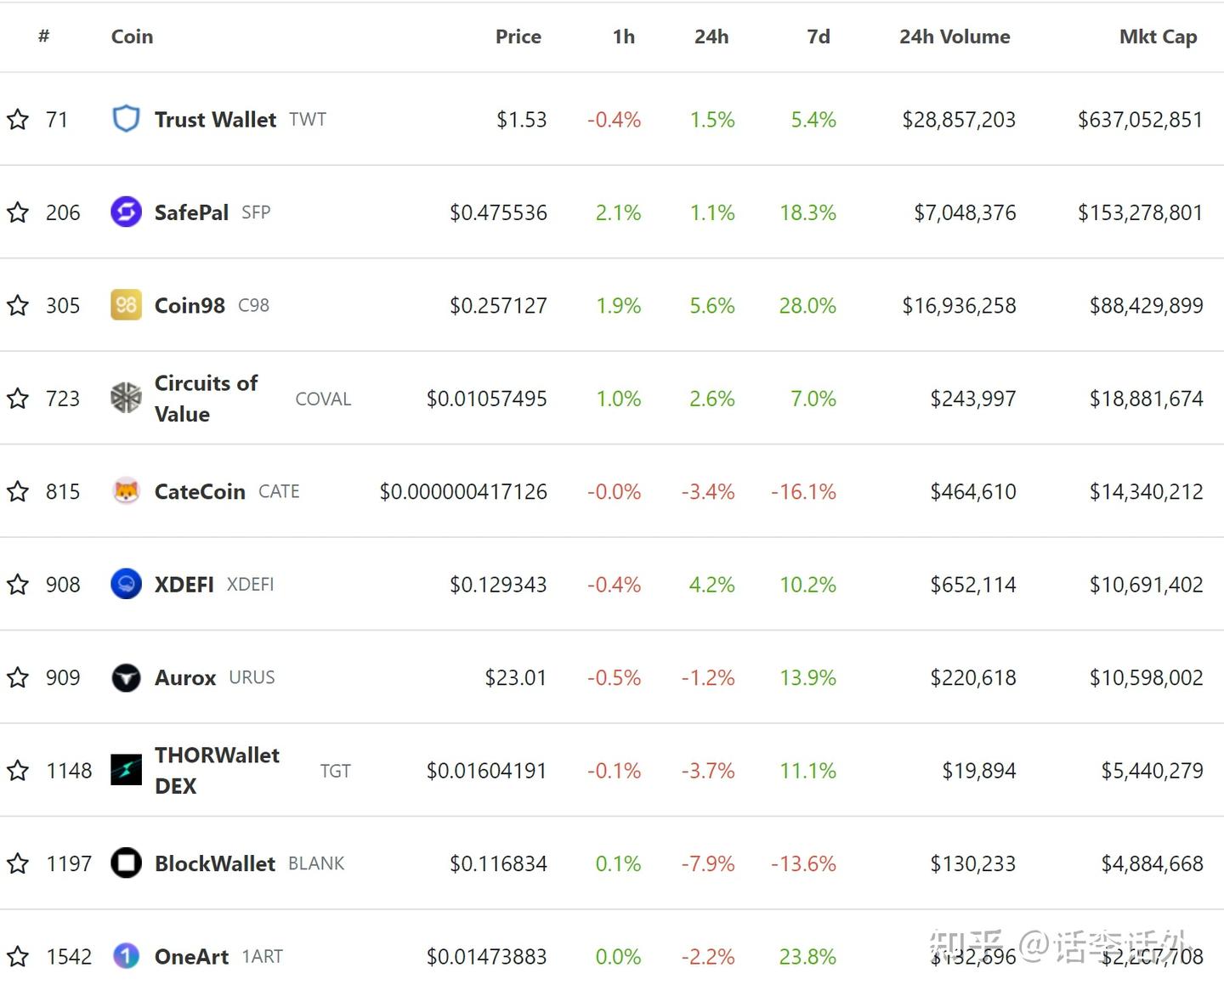Star the Coin98 row

click(18, 305)
